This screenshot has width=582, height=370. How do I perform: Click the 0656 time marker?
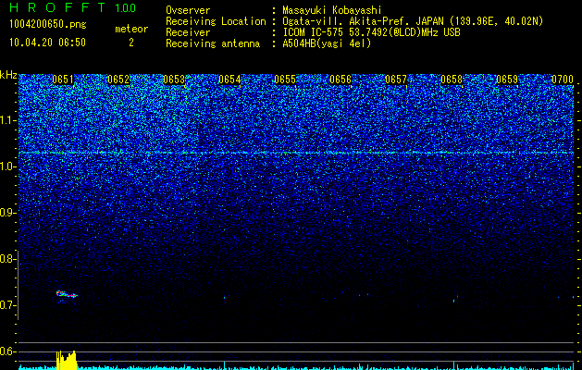tap(341, 80)
